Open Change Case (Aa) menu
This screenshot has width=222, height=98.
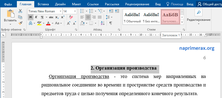pyautogui.click(x=58, y=23)
